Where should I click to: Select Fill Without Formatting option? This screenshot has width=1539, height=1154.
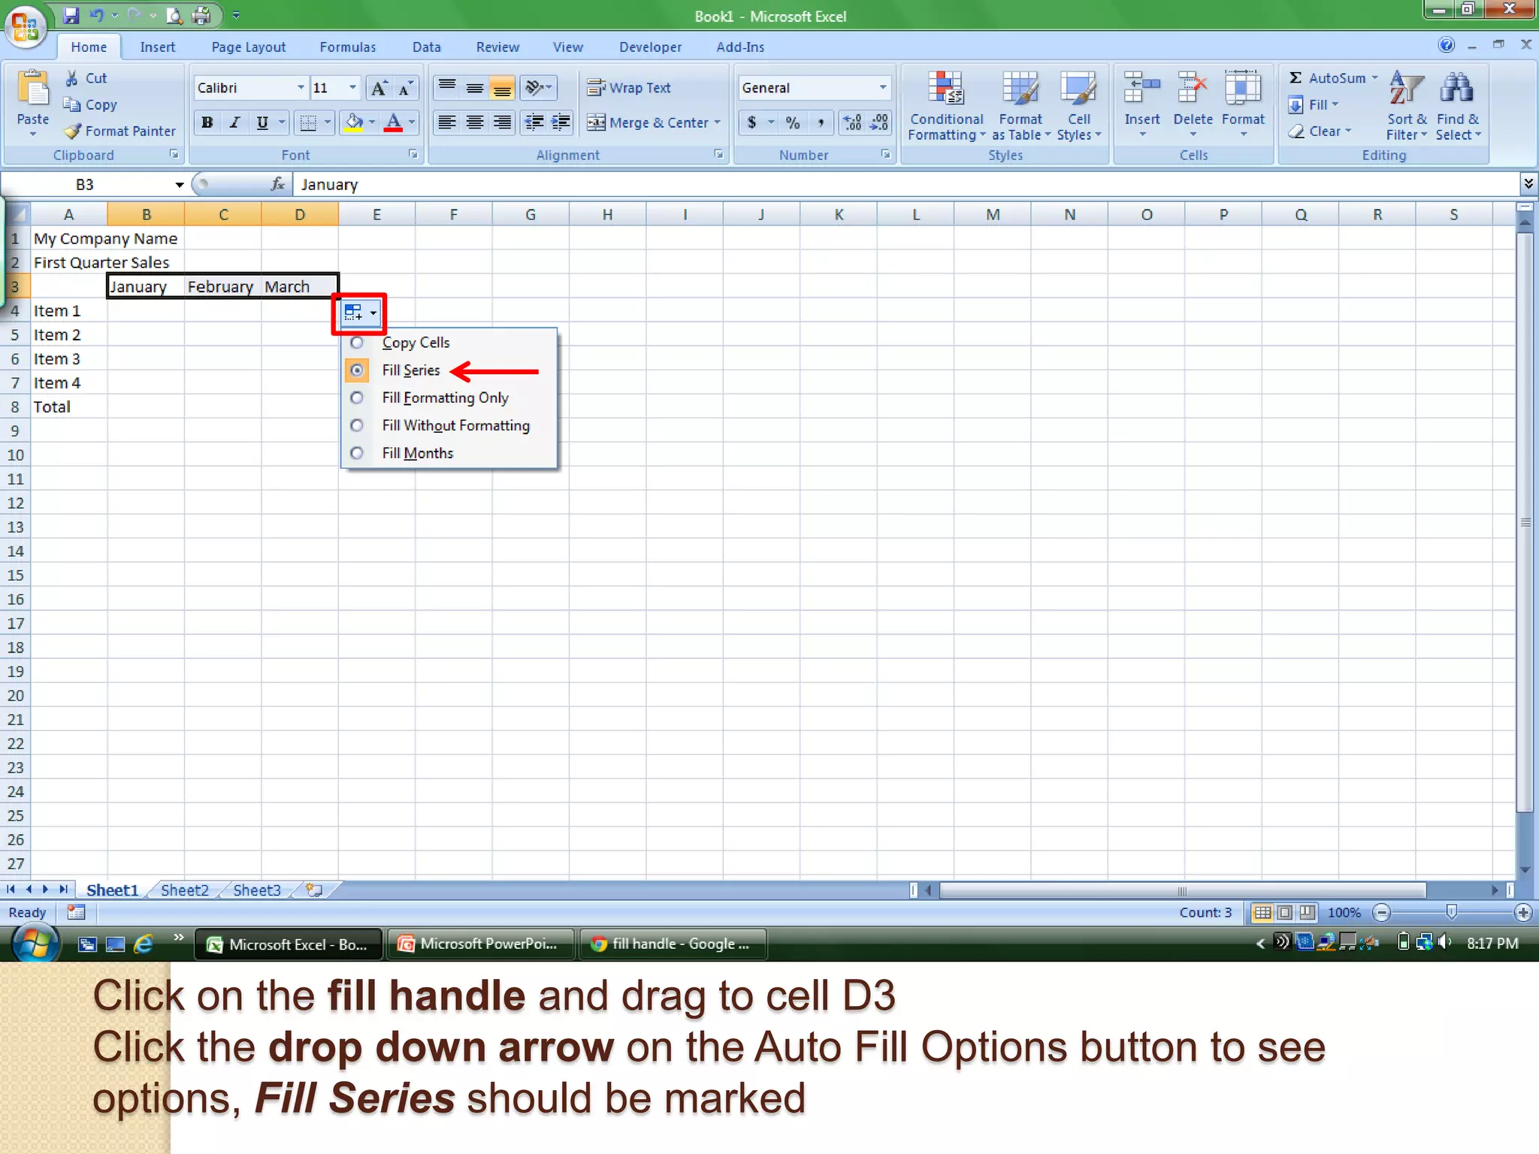(357, 425)
